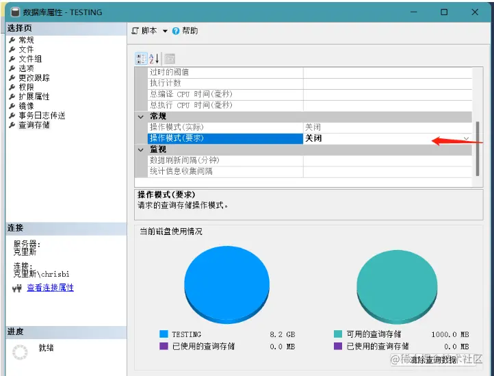The width and height of the screenshot is (494, 376).
Task: Open the 文件 page
Action: [26, 49]
